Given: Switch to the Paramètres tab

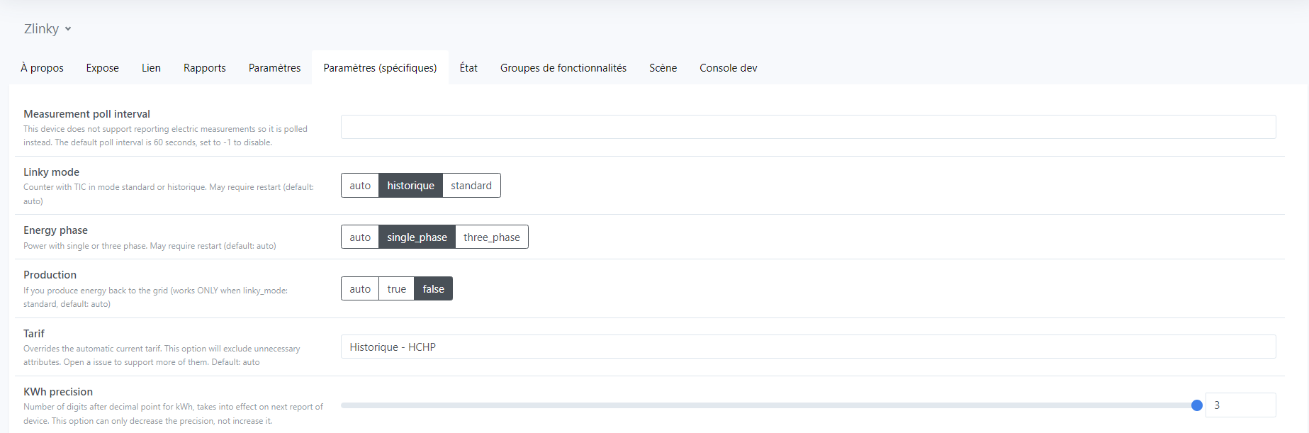Looking at the screenshot, I should pyautogui.click(x=274, y=68).
